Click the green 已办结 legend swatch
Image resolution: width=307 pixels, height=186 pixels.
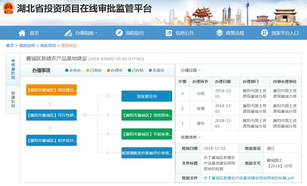tap(130, 71)
